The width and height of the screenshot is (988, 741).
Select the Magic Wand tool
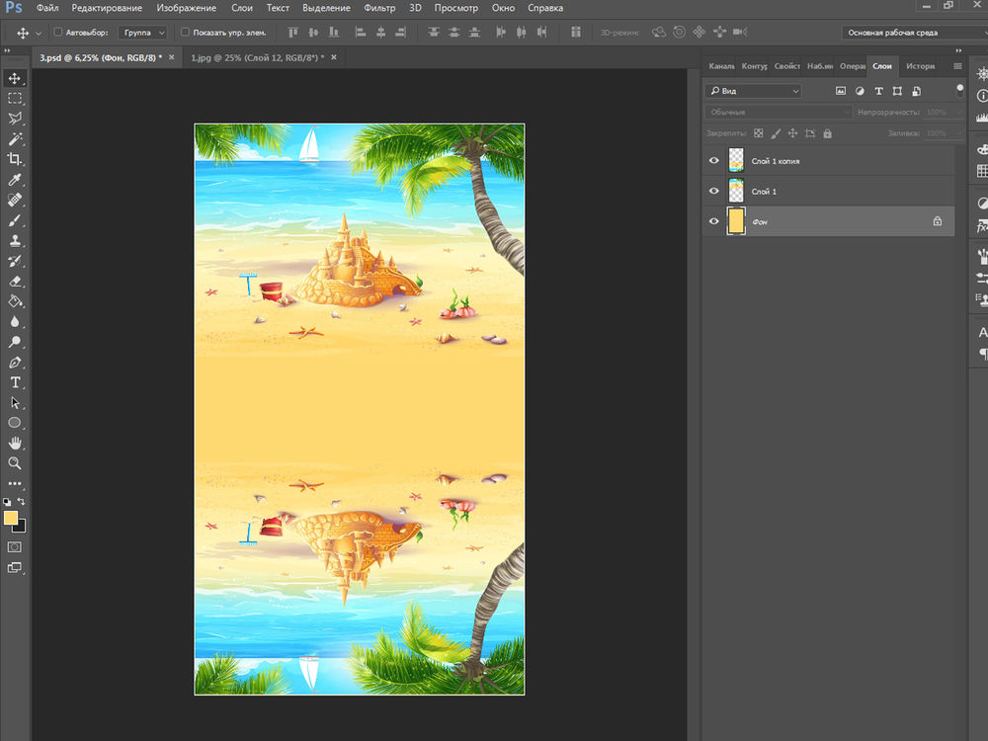(15, 138)
